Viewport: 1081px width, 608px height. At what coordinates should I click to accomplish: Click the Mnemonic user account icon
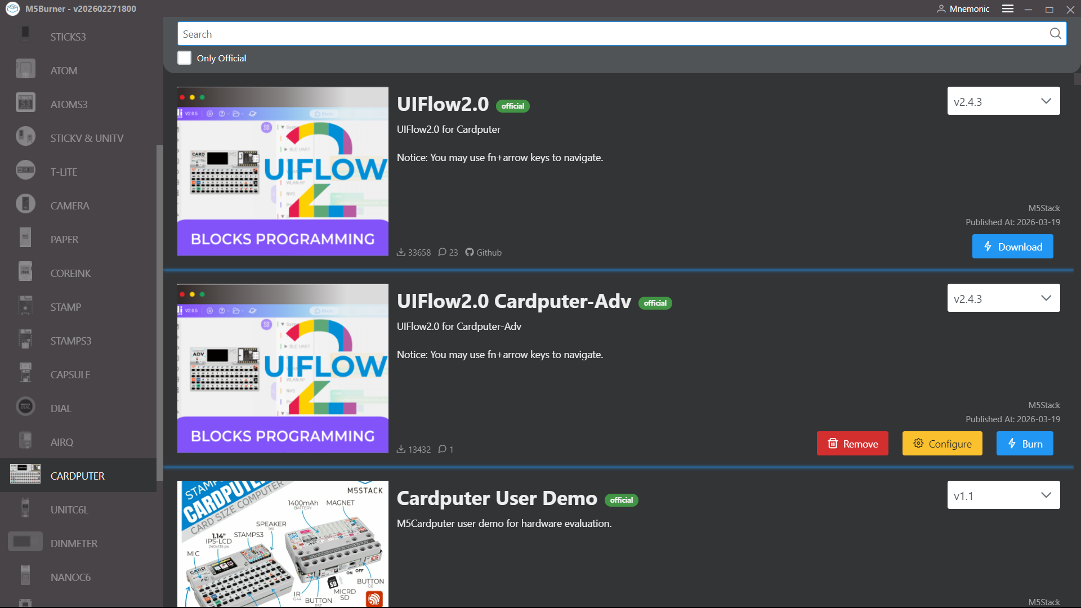click(x=941, y=9)
